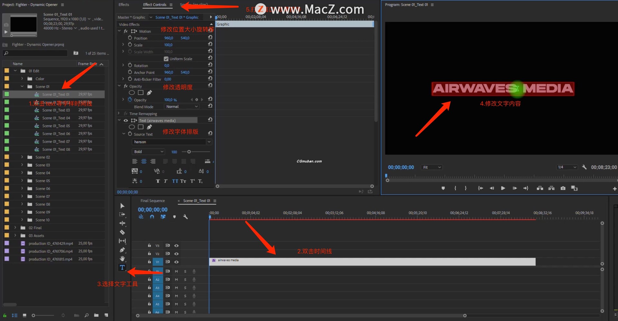This screenshot has height=321, width=618.
Task: Toggle V3 track lock
Action: [x=149, y=245]
